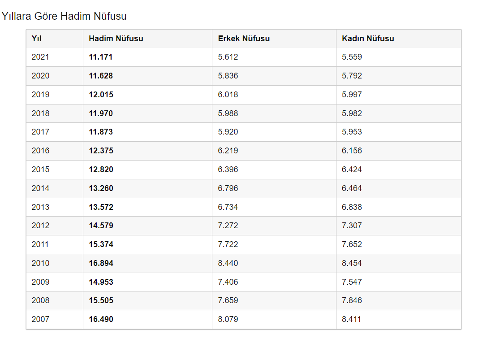Select the 6.464 female population cell
The width and height of the screenshot is (487, 339).
pyautogui.click(x=352, y=188)
